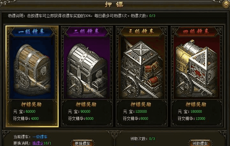Click the 四级镖车 red title banner
The width and height of the screenshot is (230, 146).
tap(197, 31)
